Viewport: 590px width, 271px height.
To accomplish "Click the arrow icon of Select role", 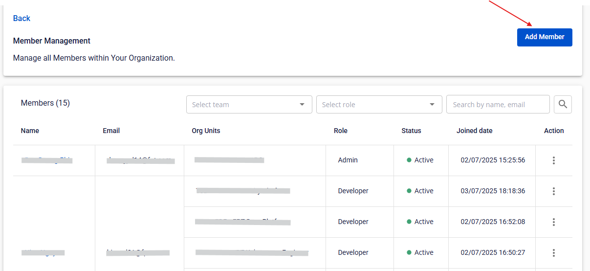I will [432, 104].
